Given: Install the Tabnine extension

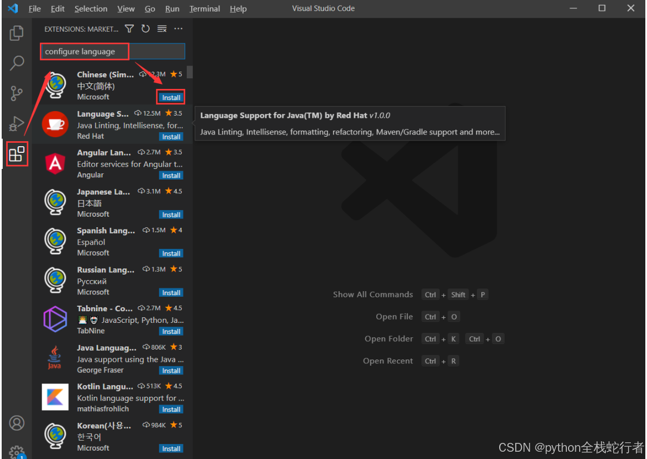Looking at the screenshot, I should coord(171,331).
